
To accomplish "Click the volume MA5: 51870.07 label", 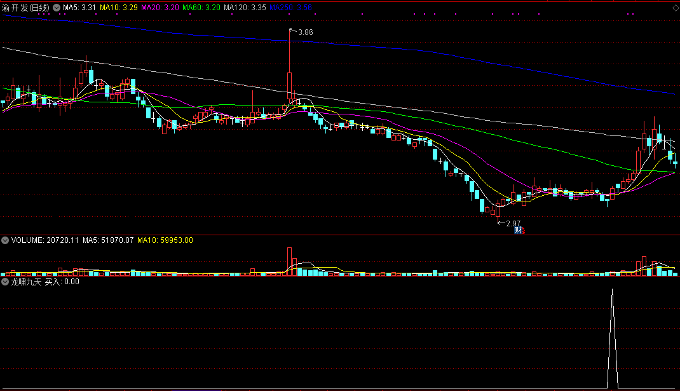I will click(x=109, y=240).
